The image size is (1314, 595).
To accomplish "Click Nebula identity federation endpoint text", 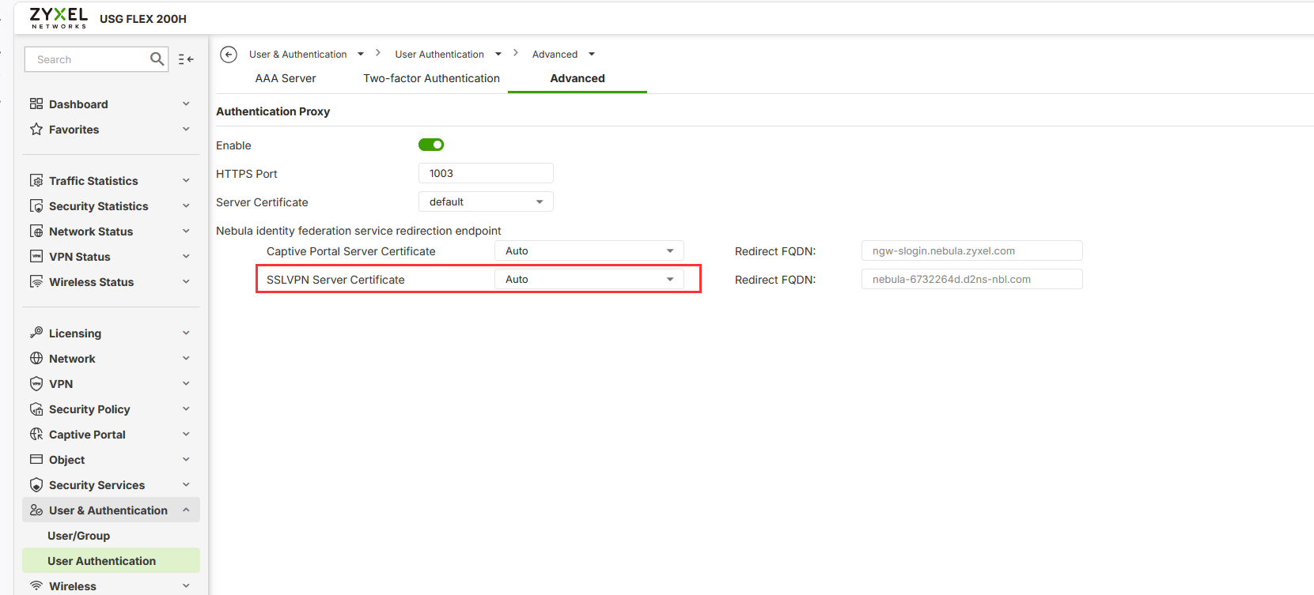I will click(358, 231).
